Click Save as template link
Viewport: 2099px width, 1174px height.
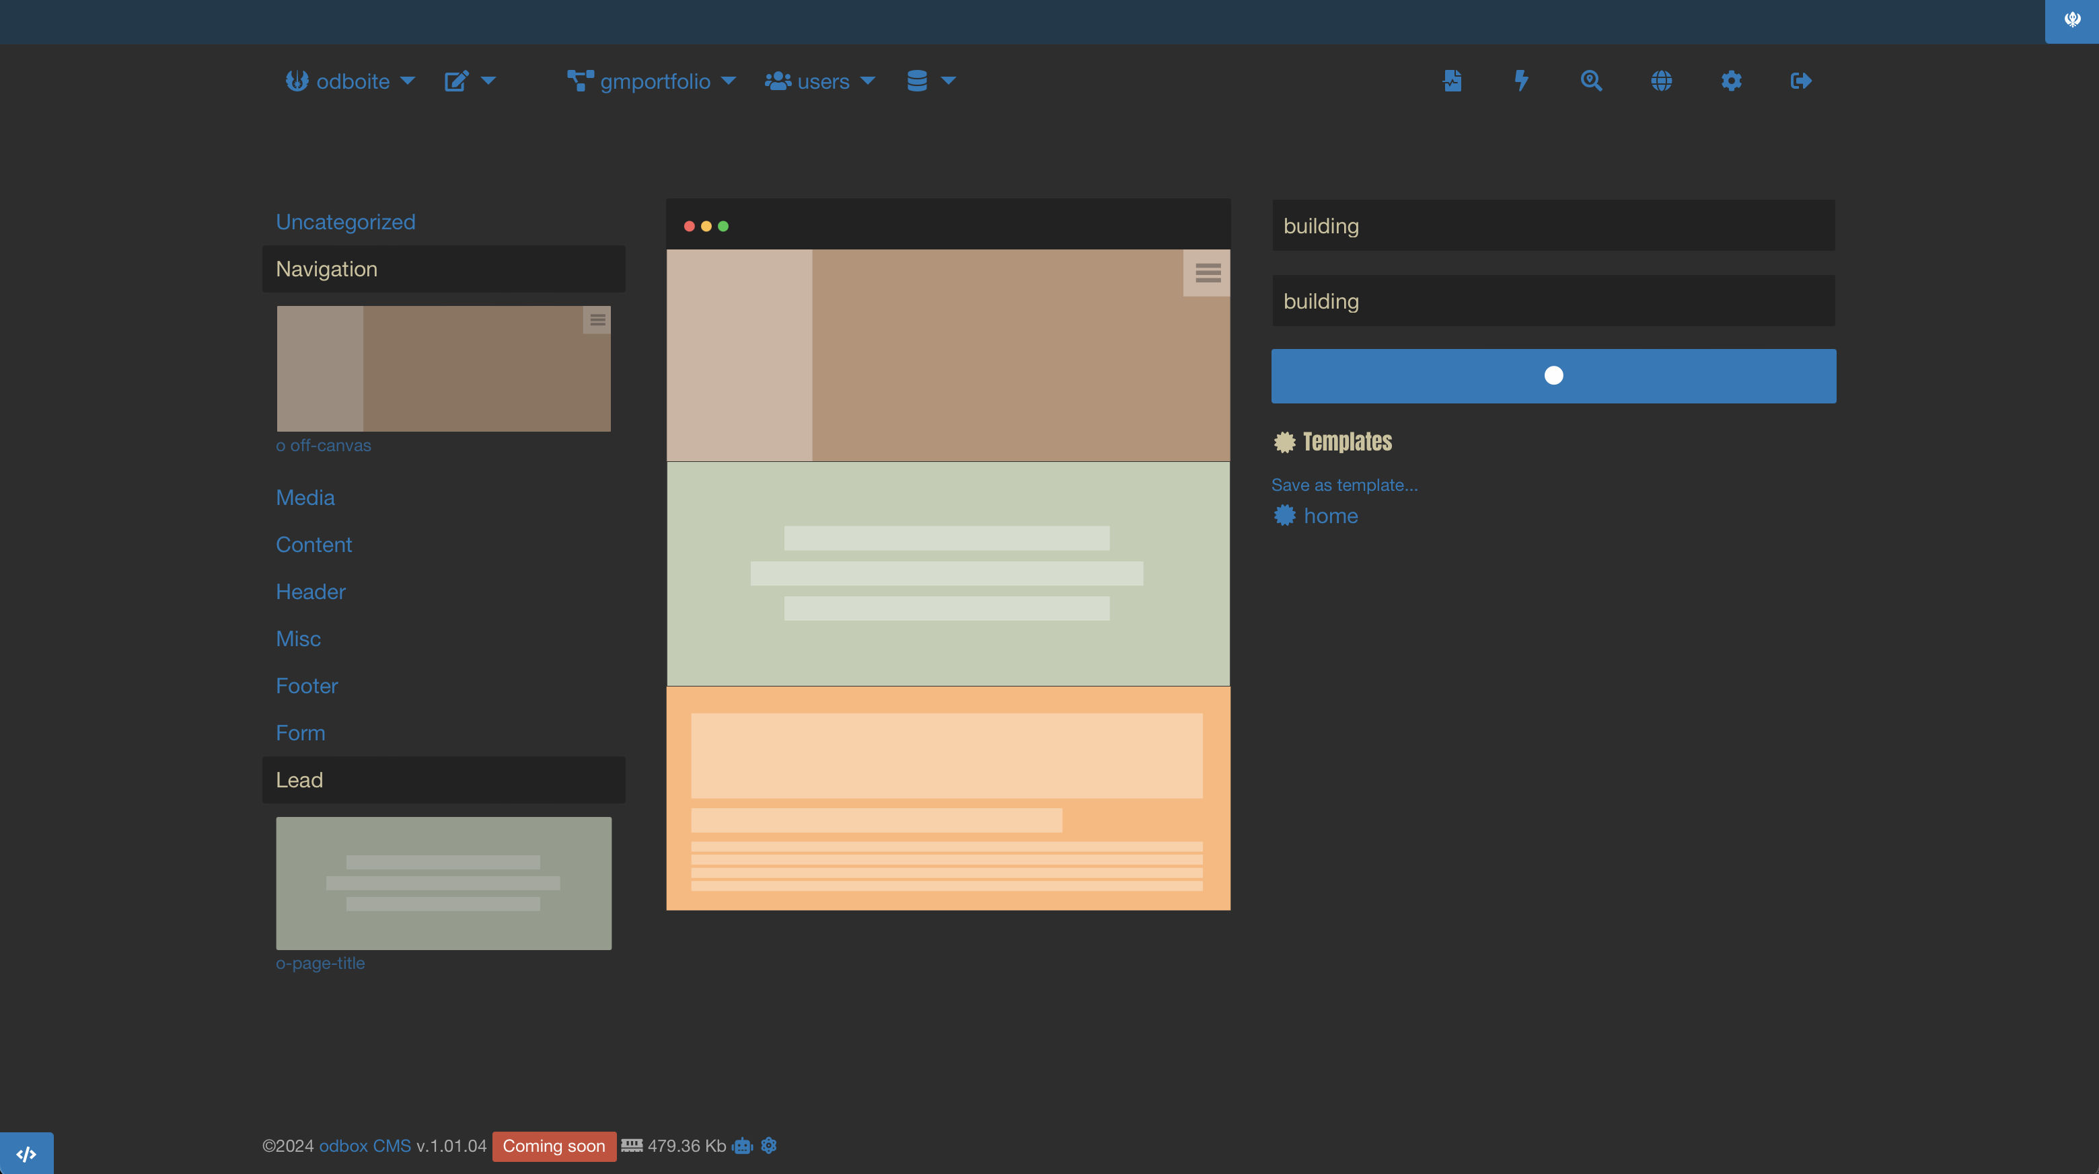click(1344, 485)
